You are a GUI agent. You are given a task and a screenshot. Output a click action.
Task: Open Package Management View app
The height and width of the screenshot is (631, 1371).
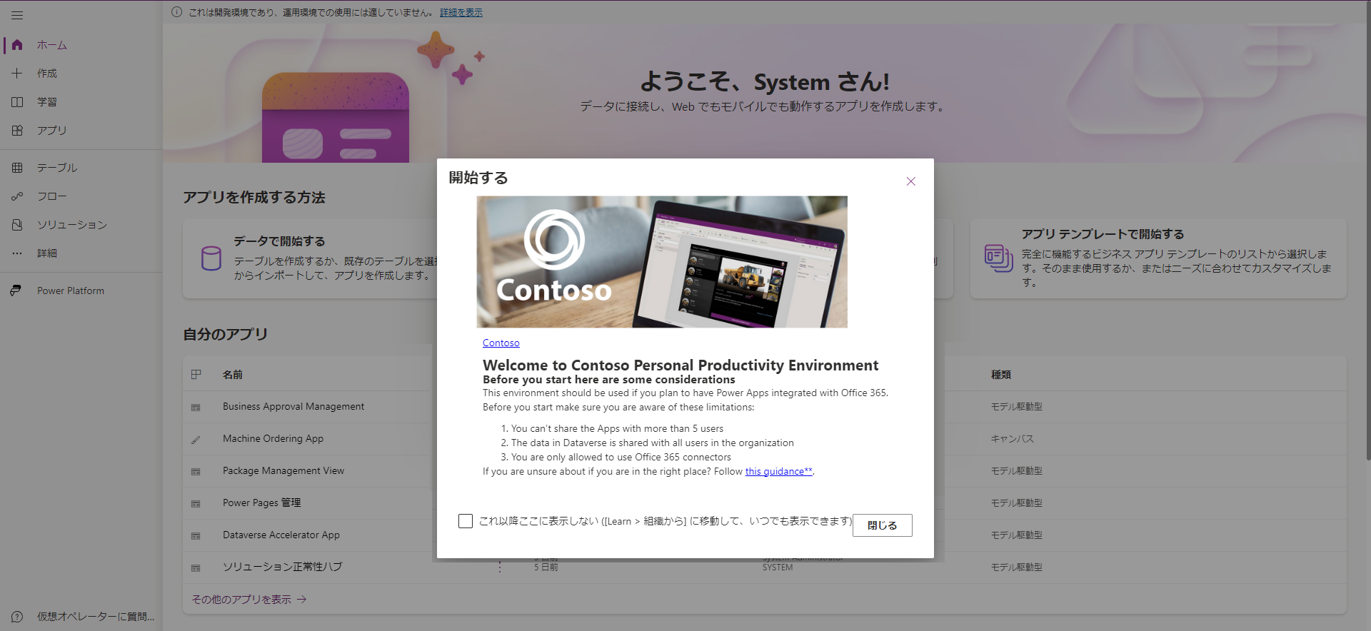[283, 471]
